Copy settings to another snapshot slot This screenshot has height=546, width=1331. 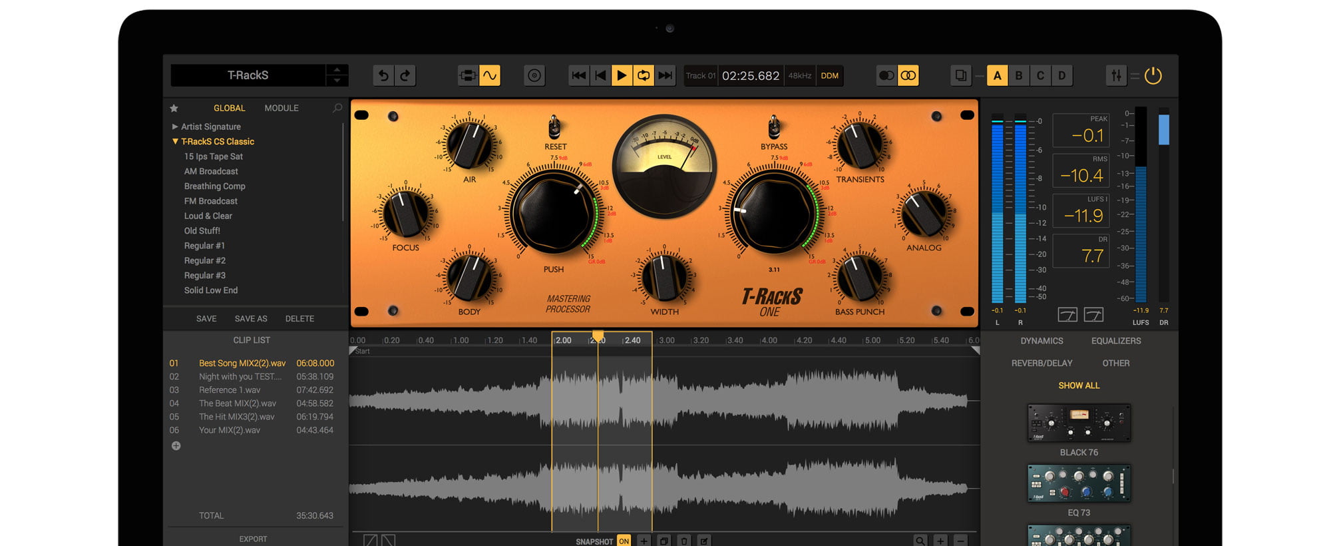click(x=961, y=76)
